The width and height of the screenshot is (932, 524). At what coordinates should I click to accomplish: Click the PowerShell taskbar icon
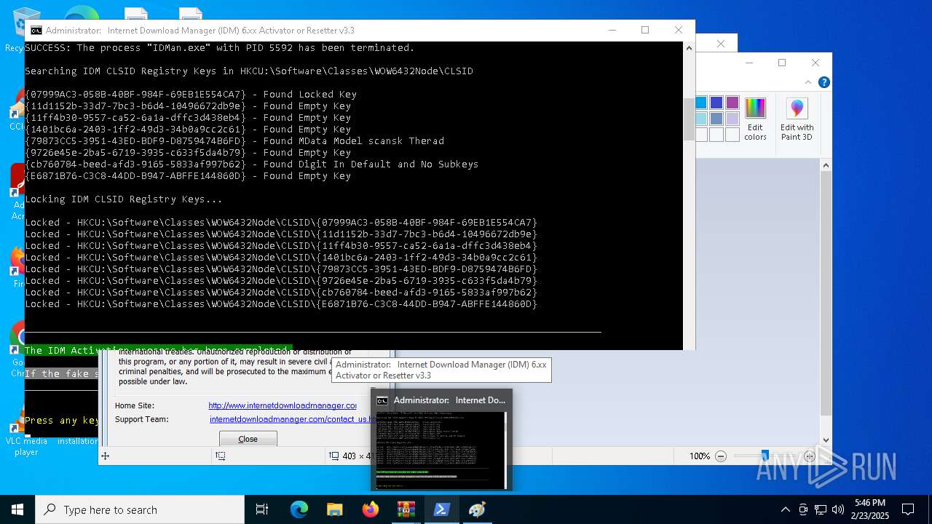click(441, 509)
